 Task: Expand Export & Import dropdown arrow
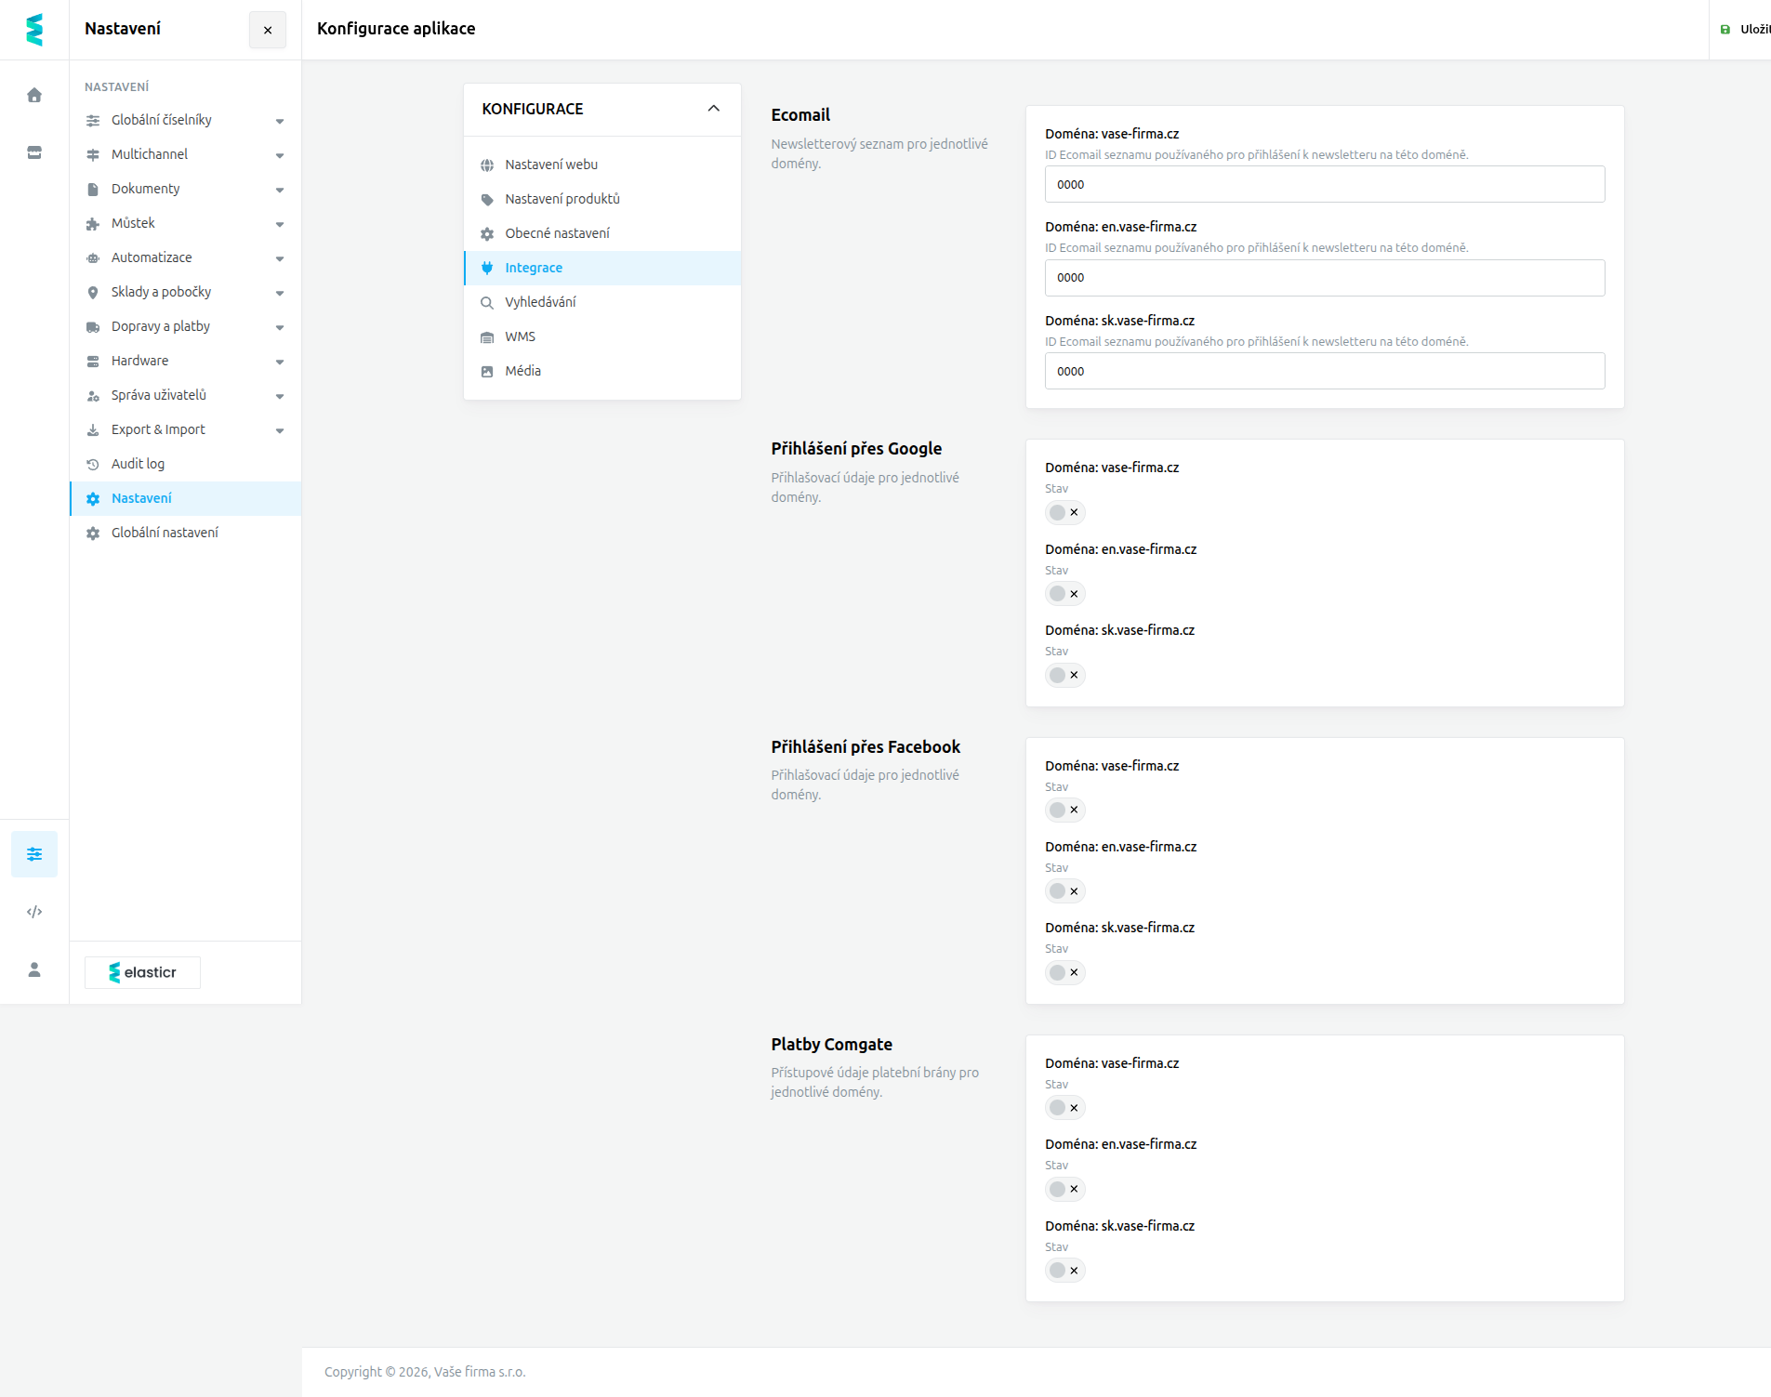280,430
